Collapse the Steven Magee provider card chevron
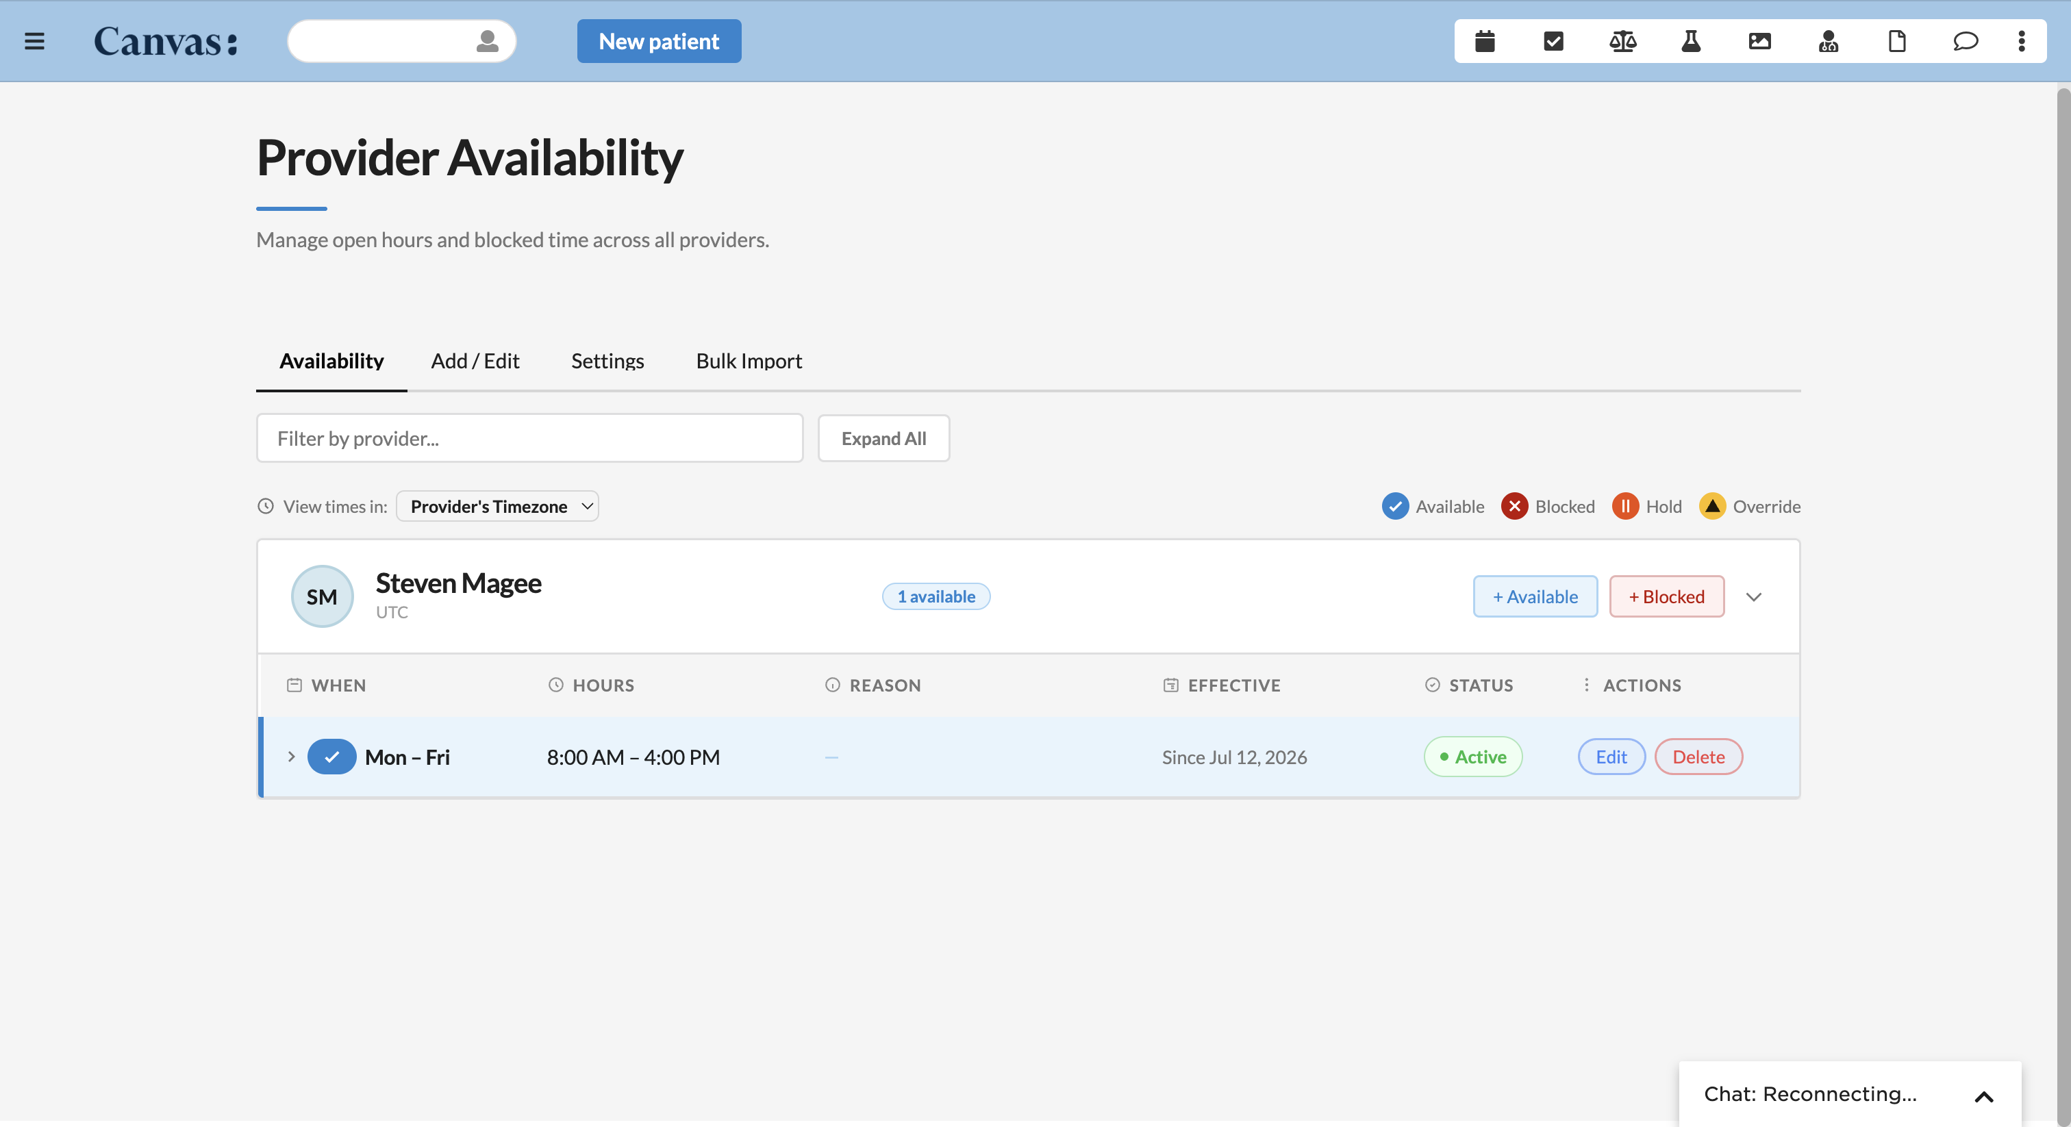 1754,596
